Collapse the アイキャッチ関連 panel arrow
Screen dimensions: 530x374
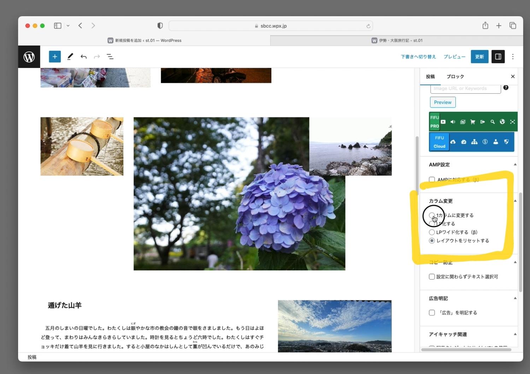click(x=515, y=334)
